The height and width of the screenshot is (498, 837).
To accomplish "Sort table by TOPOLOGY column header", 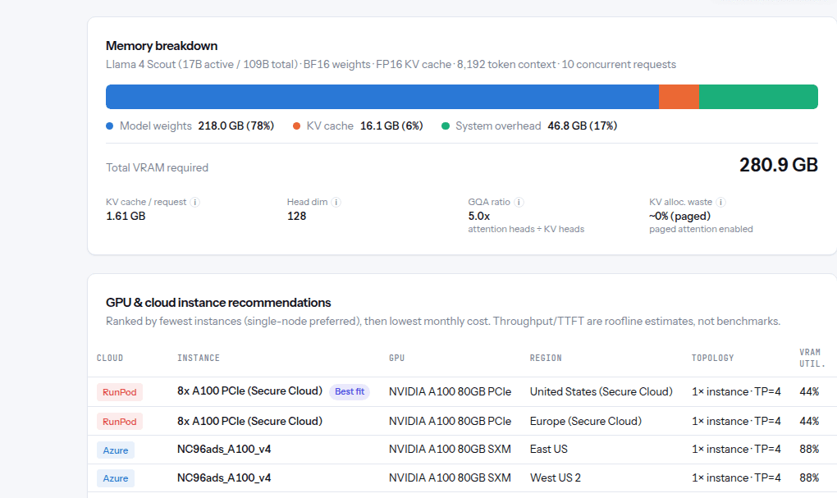I will coord(712,359).
